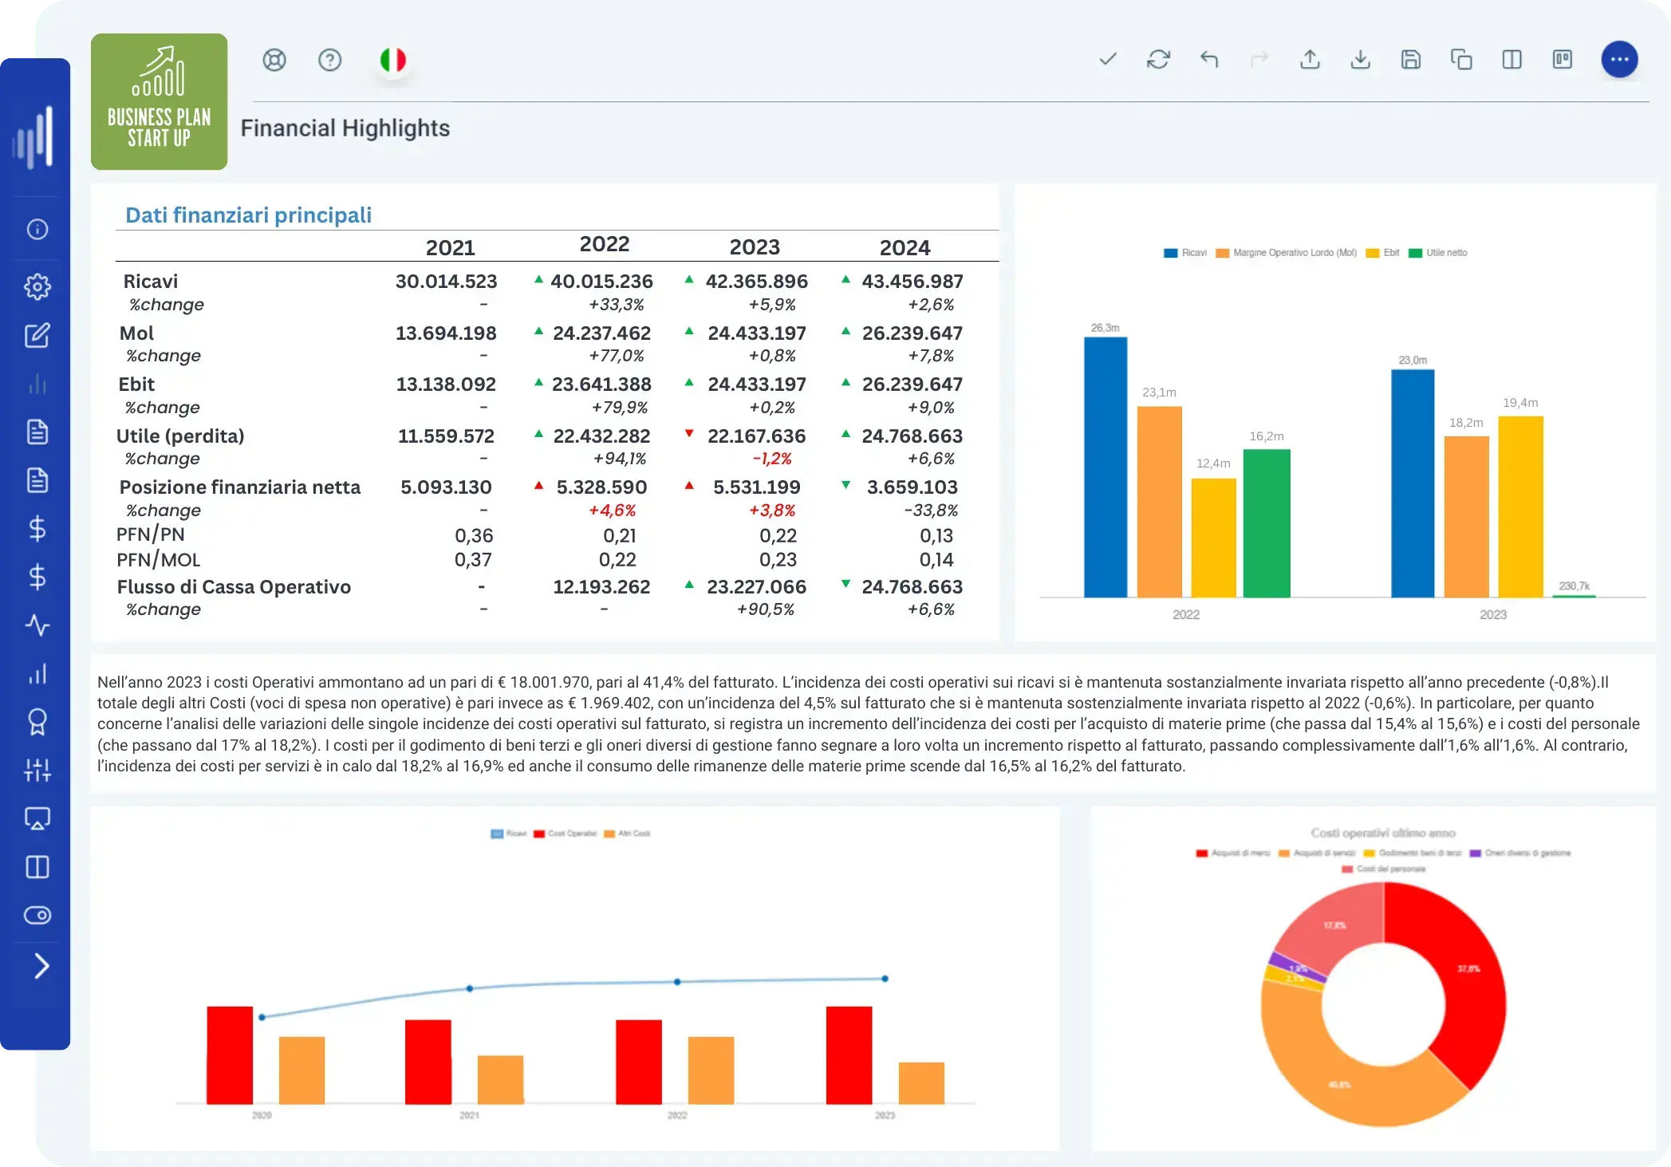Click the small bar chart sidebar icon below pulse
Screen dimensions: 1671x1167
pos(37,674)
